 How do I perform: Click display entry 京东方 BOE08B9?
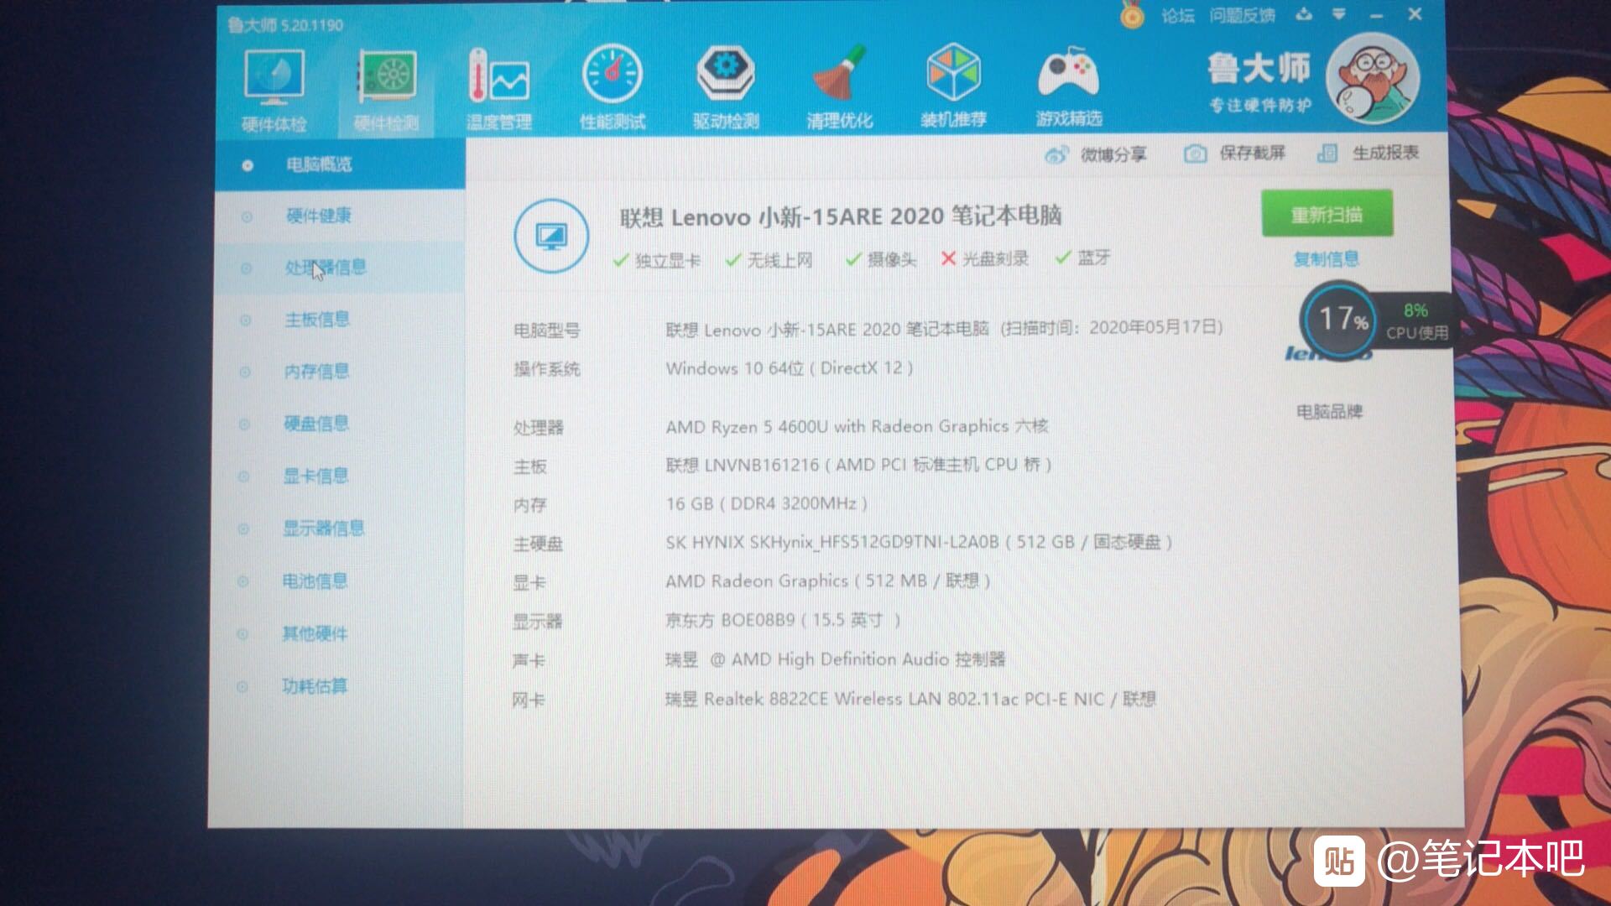783,621
